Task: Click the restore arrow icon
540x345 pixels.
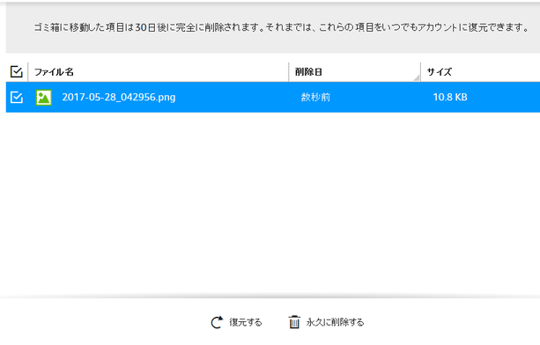Action: 217,322
